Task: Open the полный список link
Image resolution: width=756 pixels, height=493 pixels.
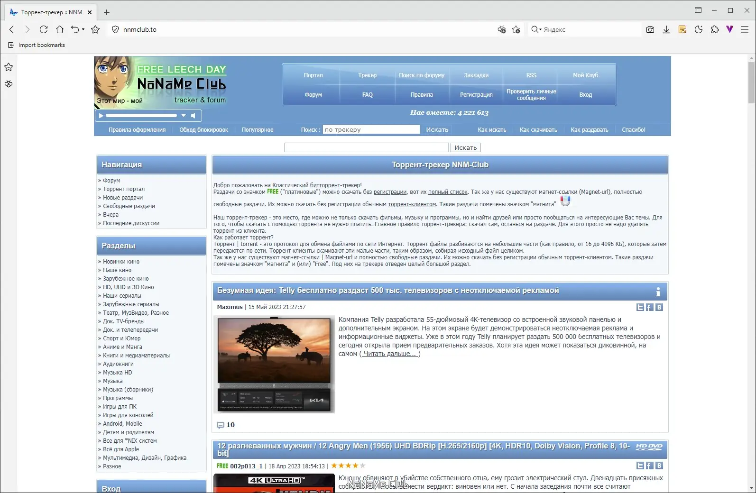Action: (x=448, y=192)
